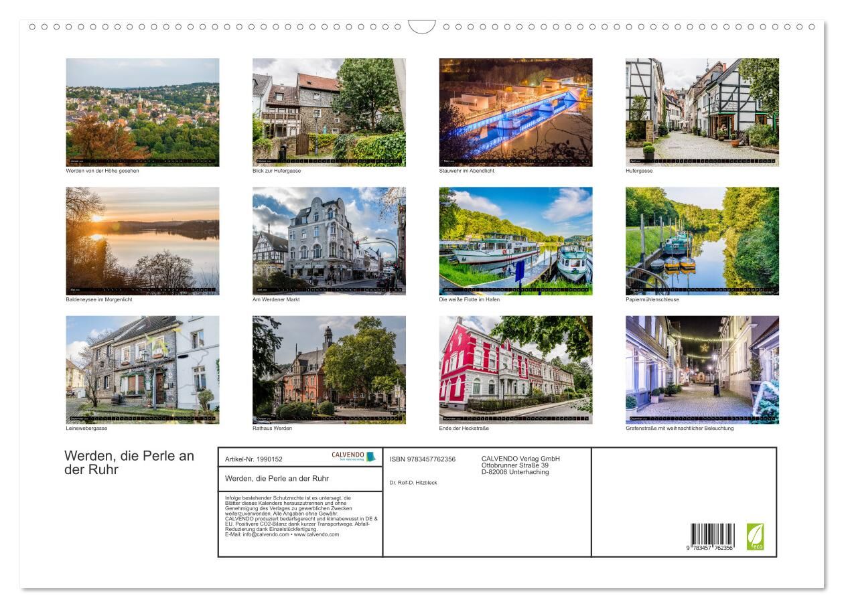Click the author name 'Dr. Rolf-D. Hitzbleck'

coord(413,483)
